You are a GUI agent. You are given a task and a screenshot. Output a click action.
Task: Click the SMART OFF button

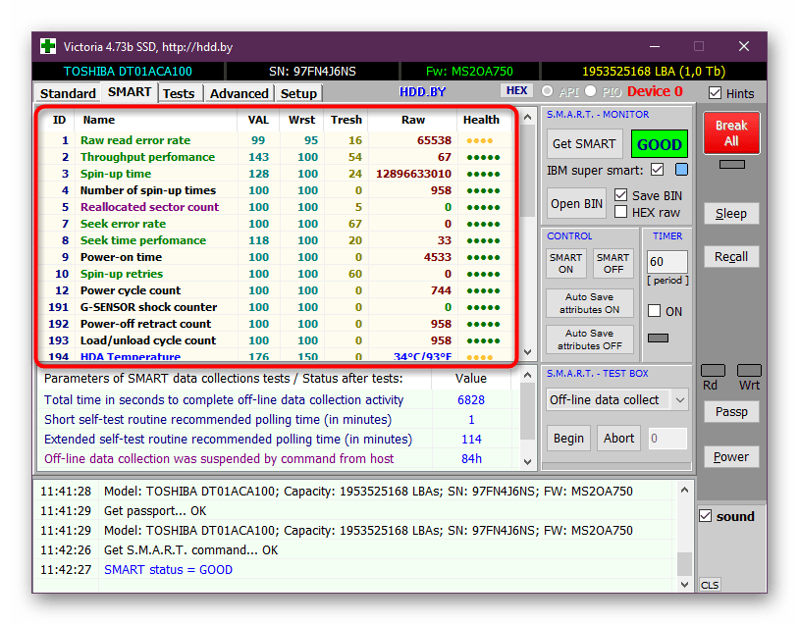(613, 263)
